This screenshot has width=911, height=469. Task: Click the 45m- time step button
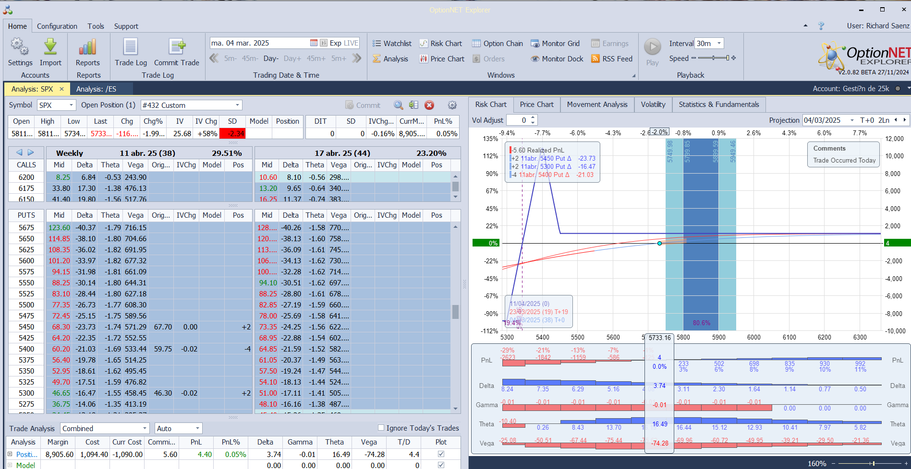tap(250, 59)
